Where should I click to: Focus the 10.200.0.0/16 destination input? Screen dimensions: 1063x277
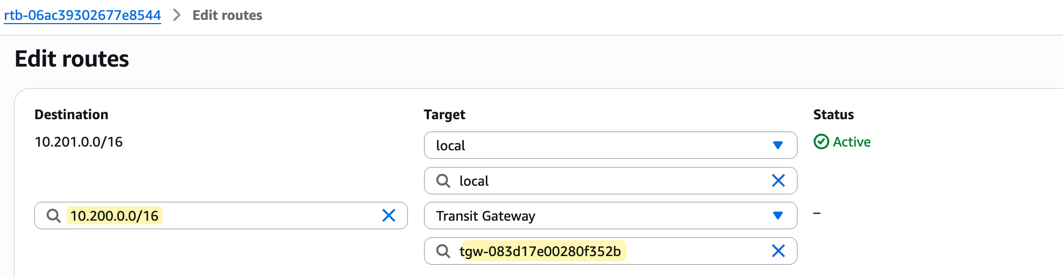pyautogui.click(x=221, y=216)
